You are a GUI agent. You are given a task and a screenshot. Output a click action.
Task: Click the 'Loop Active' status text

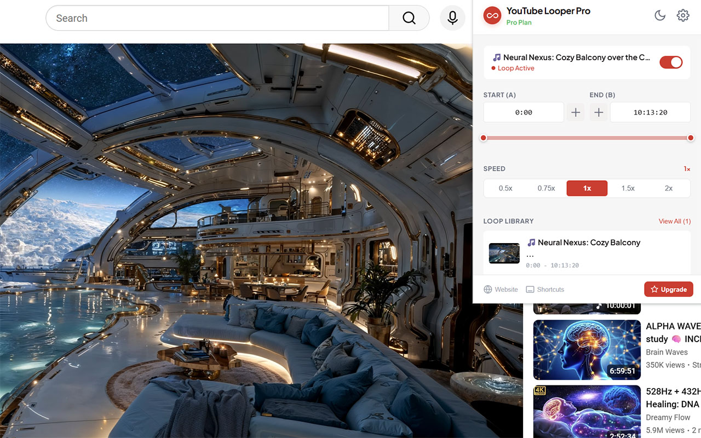pyautogui.click(x=516, y=68)
